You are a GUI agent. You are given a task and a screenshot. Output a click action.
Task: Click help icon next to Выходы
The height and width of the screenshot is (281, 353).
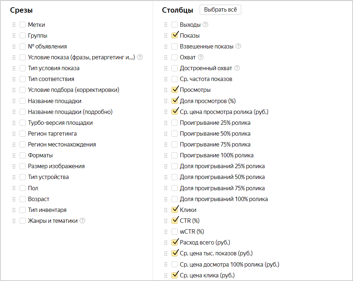(x=205, y=25)
